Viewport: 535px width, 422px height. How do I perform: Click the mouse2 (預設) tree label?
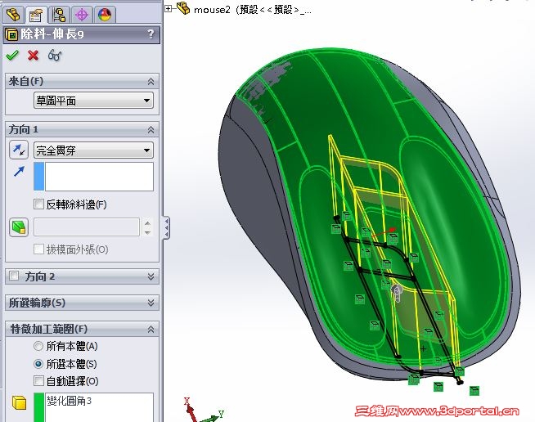253,10
